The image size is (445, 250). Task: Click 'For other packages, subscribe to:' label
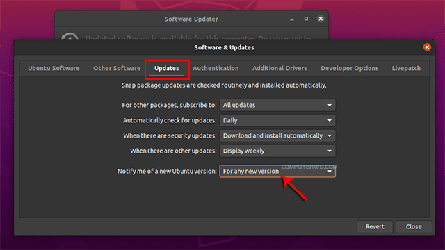point(169,105)
